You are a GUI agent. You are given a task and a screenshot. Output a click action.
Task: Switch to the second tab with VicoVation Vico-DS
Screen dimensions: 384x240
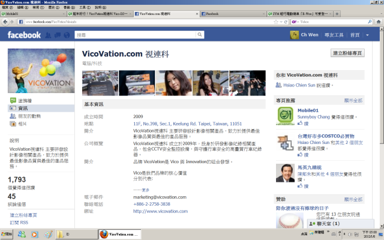coord(100,14)
